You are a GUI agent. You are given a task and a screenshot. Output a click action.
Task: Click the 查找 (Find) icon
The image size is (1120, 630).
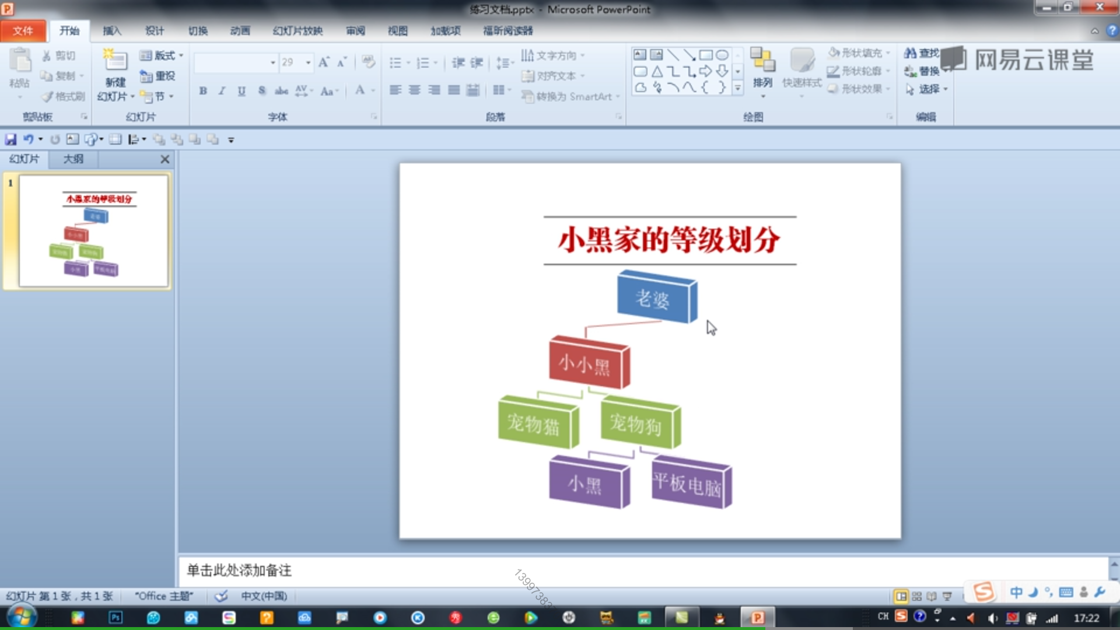tap(910, 52)
